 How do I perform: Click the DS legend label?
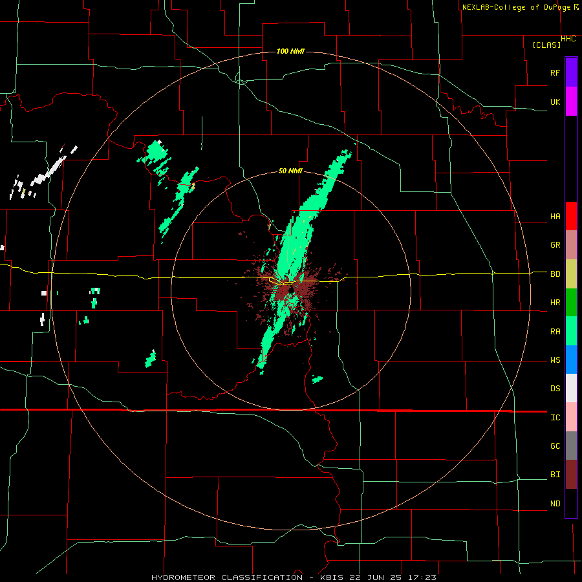555,388
